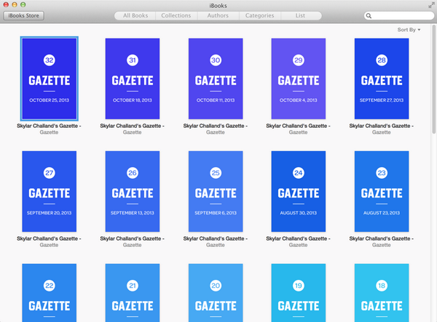Screen dimensions: 437x322
Task: Select Gazette issue 31 cover
Action: (x=133, y=79)
